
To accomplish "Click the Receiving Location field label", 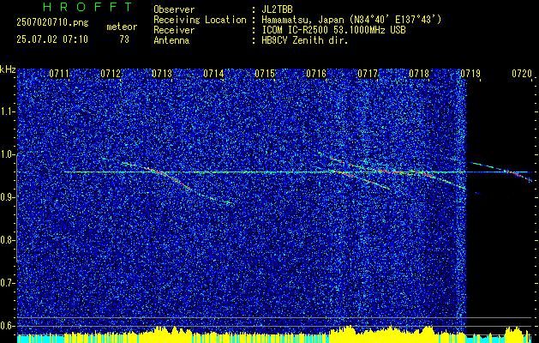I will (x=200, y=20).
